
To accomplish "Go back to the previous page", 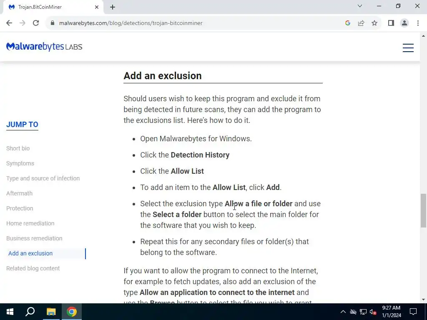I will [9, 23].
